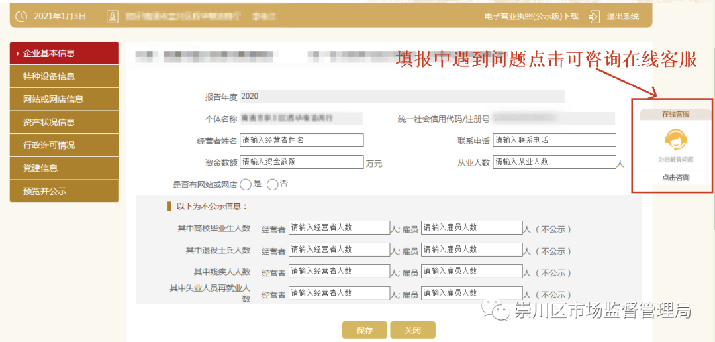
Task: Switch to 资产状况信息 section
Action: coord(64,122)
